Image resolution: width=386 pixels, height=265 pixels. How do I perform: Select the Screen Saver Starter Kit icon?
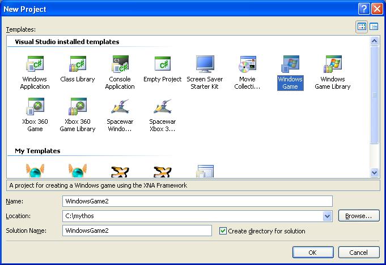[x=205, y=64]
